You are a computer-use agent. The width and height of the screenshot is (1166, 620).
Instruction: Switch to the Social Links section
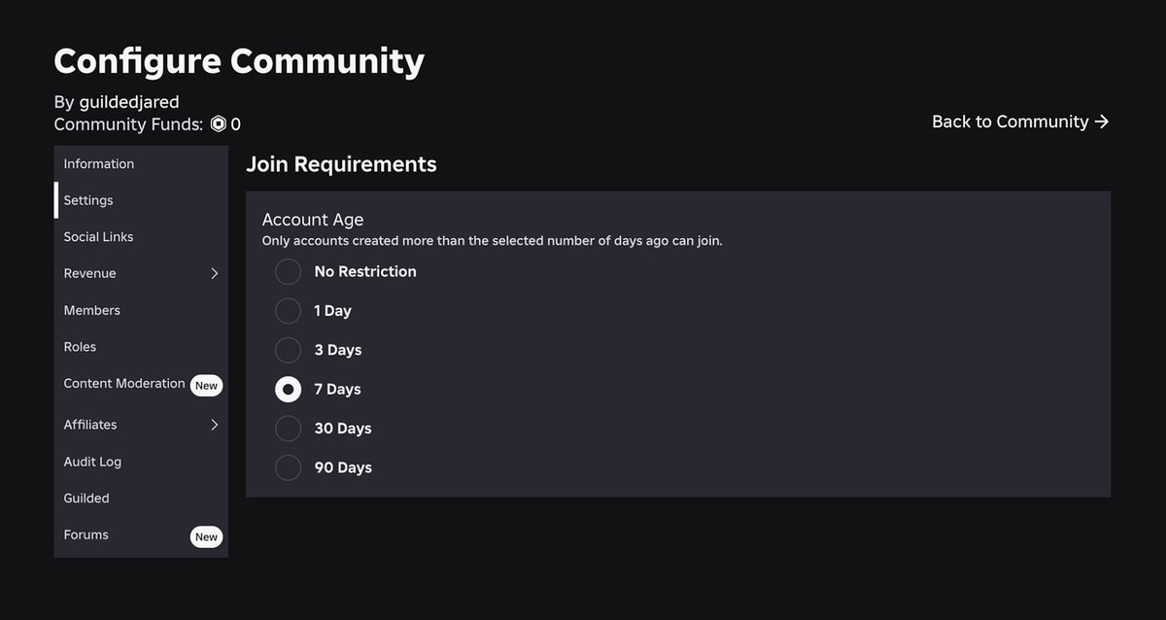click(97, 236)
